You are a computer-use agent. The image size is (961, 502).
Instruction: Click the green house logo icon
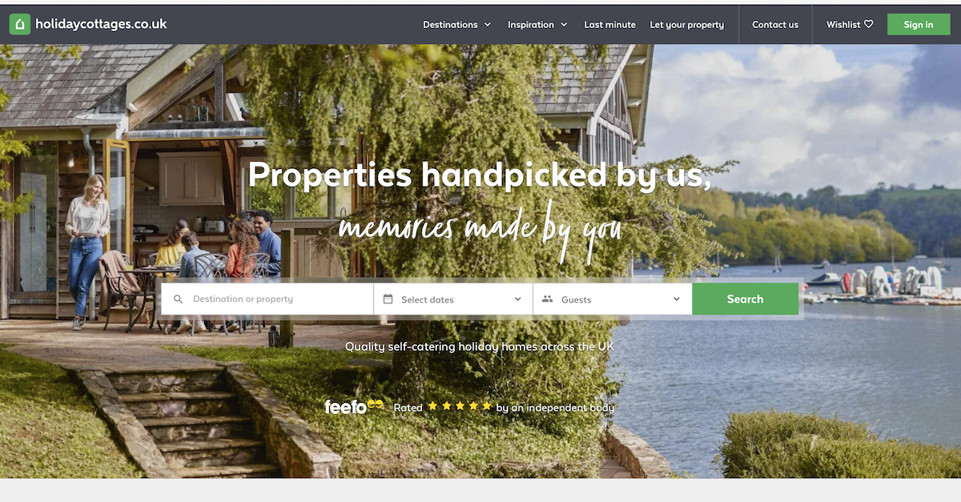point(20,24)
